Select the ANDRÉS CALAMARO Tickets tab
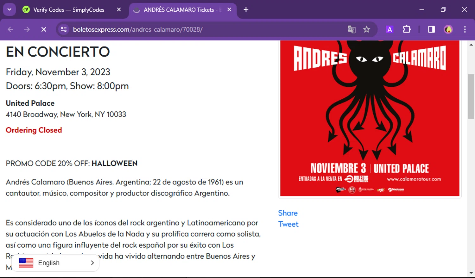The height and width of the screenshot is (278, 475). (x=182, y=10)
